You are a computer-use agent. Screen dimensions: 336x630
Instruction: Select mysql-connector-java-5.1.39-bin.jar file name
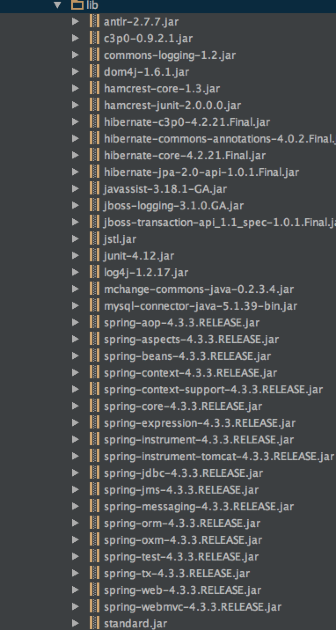(x=201, y=306)
